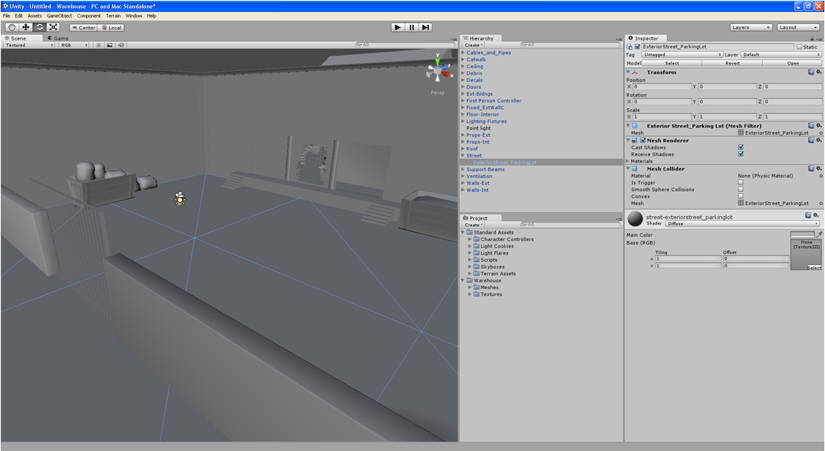The width and height of the screenshot is (825, 451).
Task: Click the y-axis arrow on the scene gizmo
Action: pos(438,61)
